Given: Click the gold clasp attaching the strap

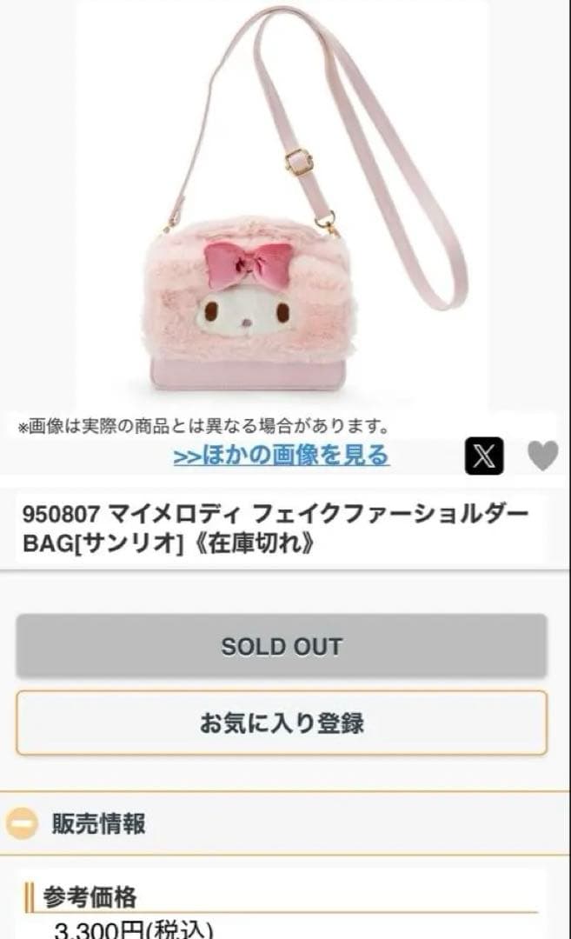Looking at the screenshot, I should [327, 222].
